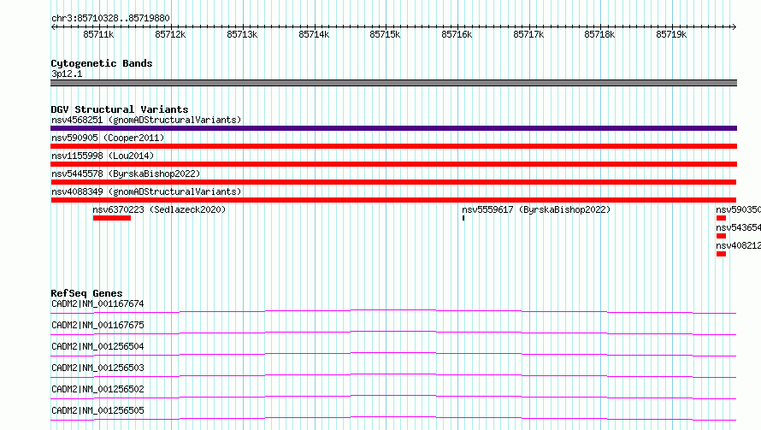This screenshot has height=430, width=761.
Task: Click the magenta NM_001256505 intron line
Action: (x=393, y=418)
